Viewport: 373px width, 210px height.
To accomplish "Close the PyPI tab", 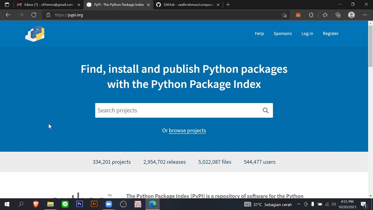I will [x=148, y=5].
